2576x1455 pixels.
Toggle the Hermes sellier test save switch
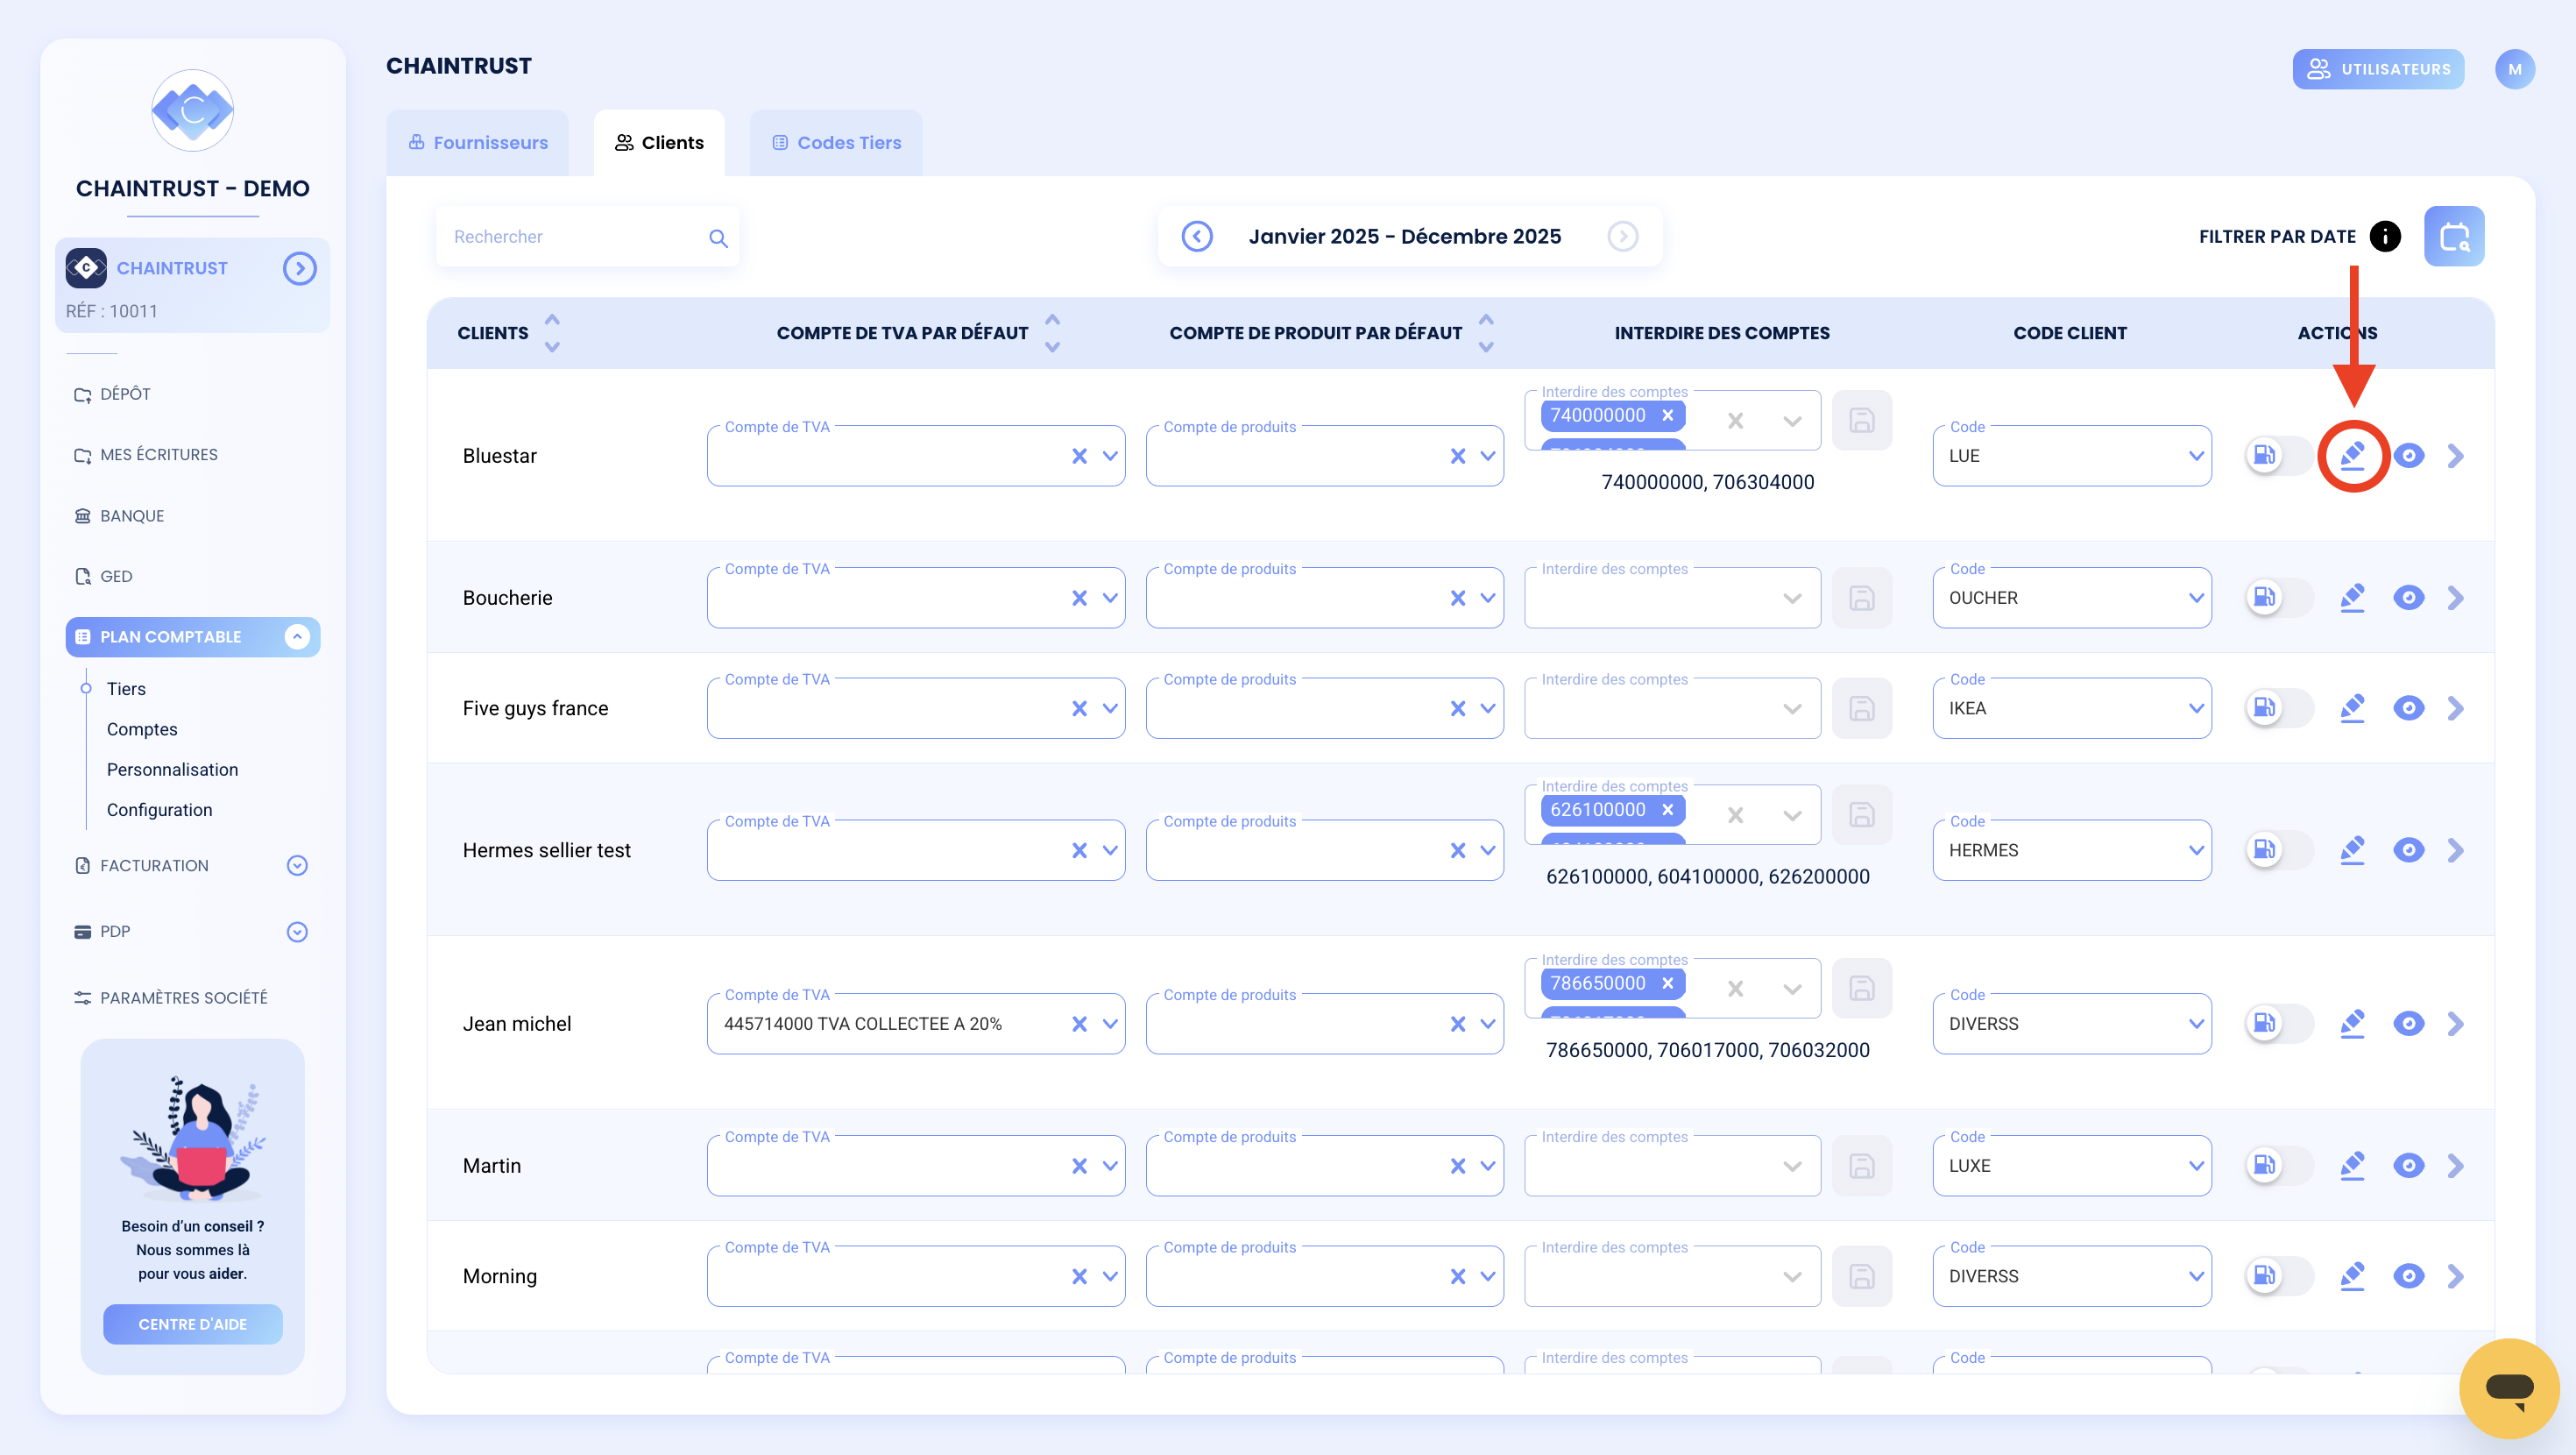tap(2279, 850)
